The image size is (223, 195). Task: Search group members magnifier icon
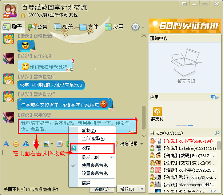coord(217,133)
